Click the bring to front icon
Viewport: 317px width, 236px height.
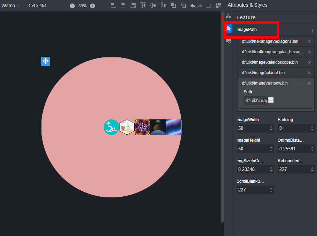click(x=173, y=6)
